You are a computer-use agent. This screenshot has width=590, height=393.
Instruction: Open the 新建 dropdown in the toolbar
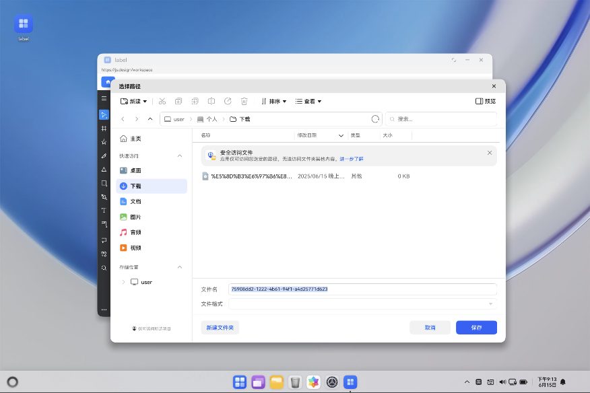coord(133,101)
